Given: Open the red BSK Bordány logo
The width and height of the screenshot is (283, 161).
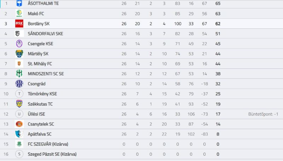Looking at the screenshot, I should (19, 23).
